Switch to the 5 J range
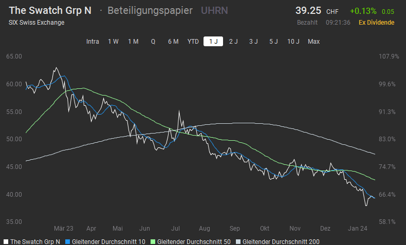 (x=273, y=42)
